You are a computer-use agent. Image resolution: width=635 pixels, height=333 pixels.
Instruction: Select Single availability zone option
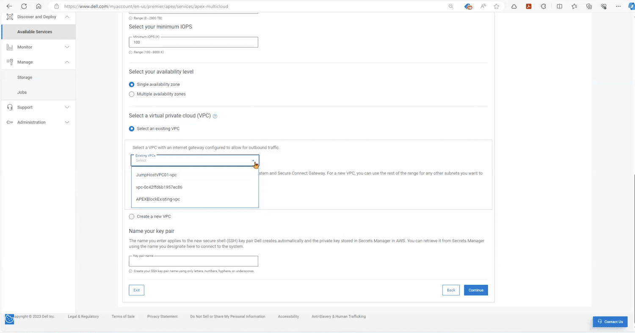(132, 85)
